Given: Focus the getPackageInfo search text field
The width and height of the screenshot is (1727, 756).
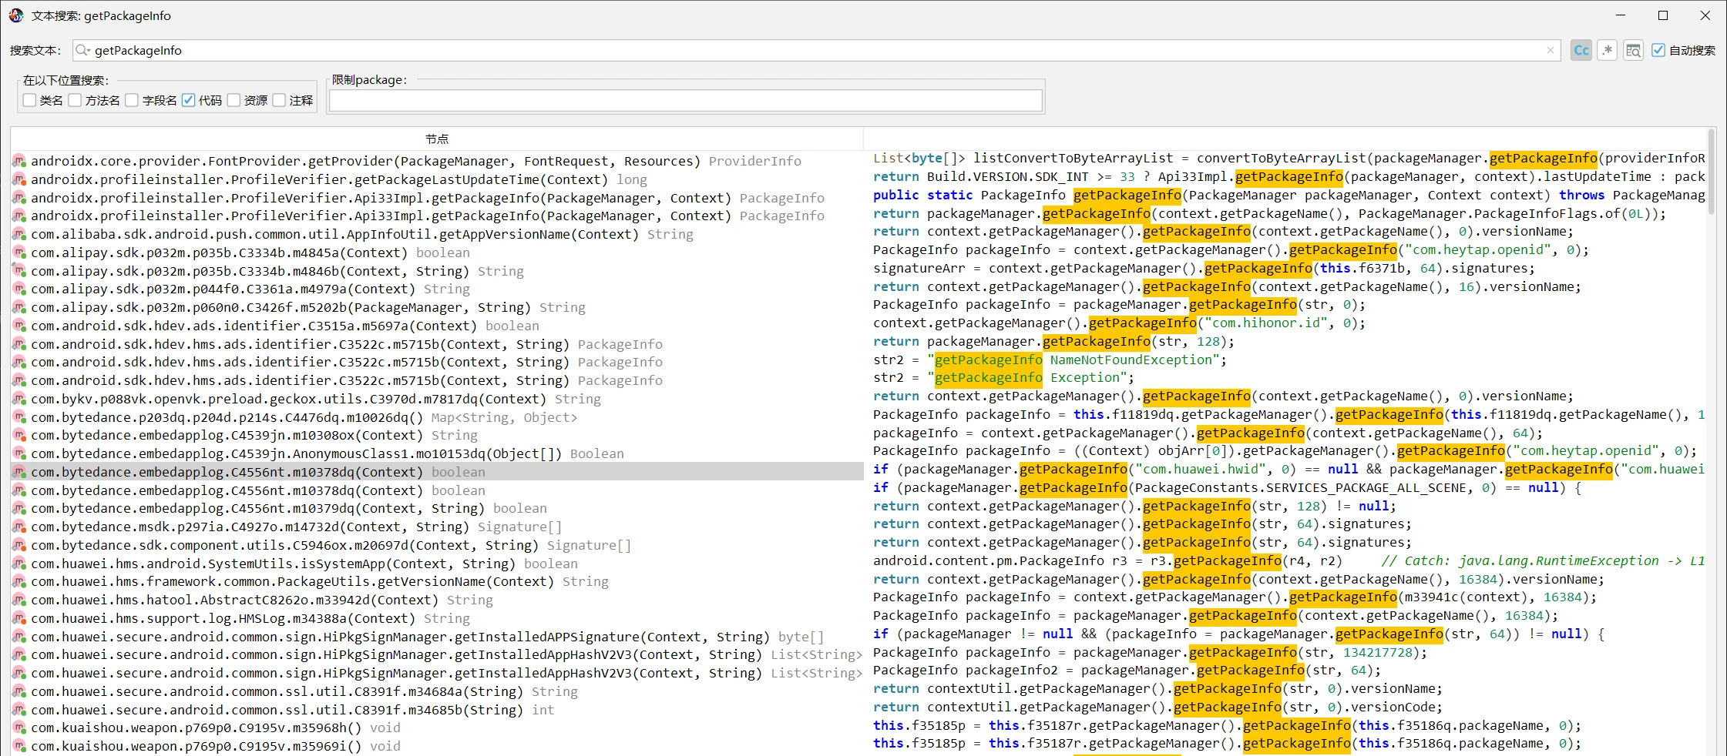Looking at the screenshot, I should 817,50.
